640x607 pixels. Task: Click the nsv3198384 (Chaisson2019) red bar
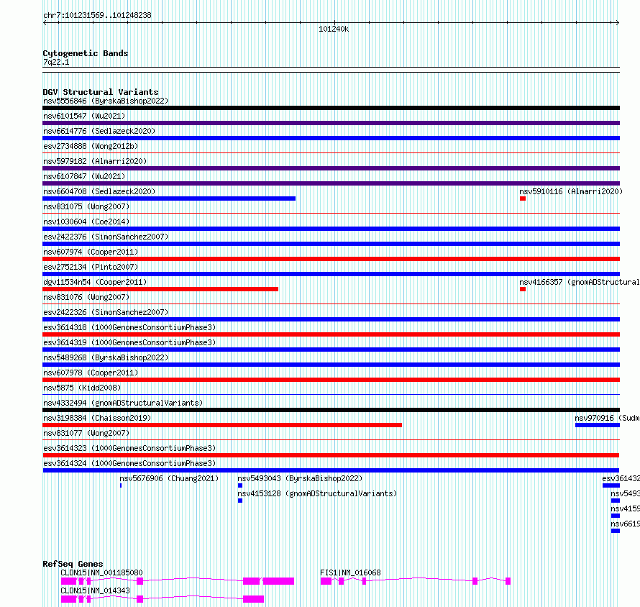(222, 425)
